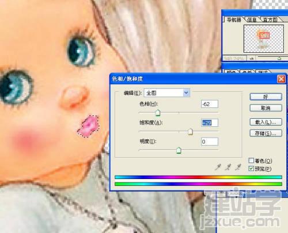Switch to the 导航器 tab

[234, 20]
